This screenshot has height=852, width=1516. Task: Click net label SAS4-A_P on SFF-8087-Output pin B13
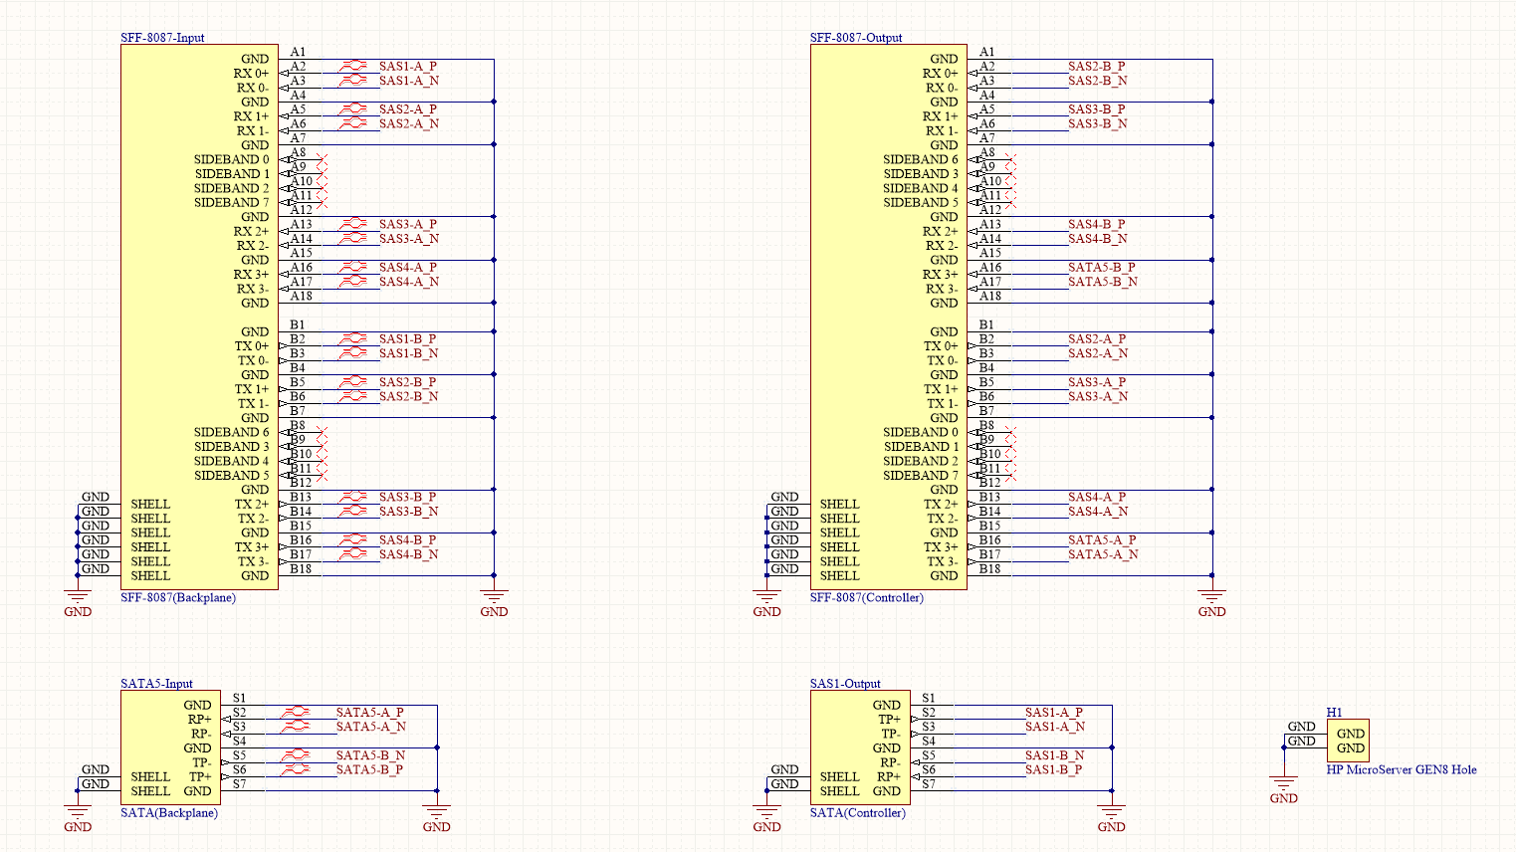pyautogui.click(x=1097, y=497)
